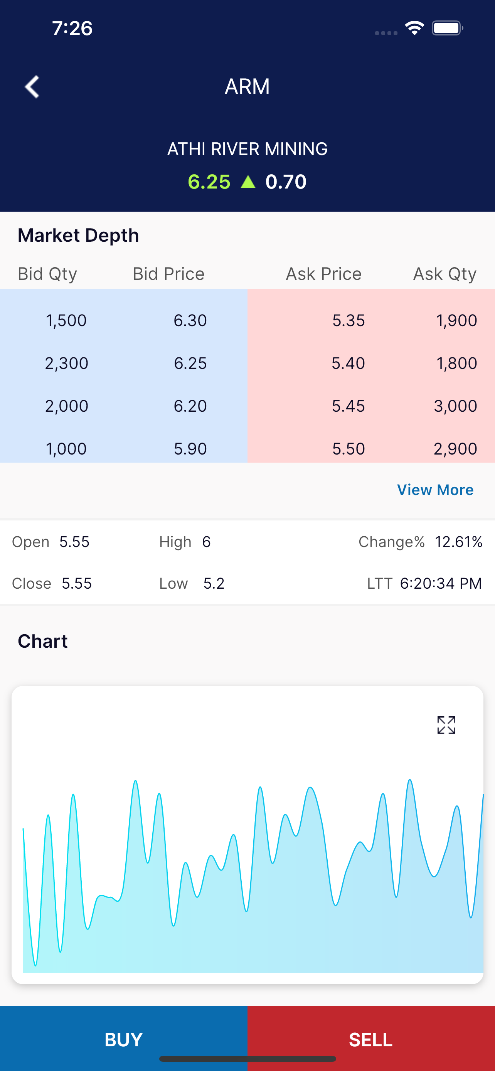
Task: Select the 5.35 ask price row
Action: (x=348, y=320)
